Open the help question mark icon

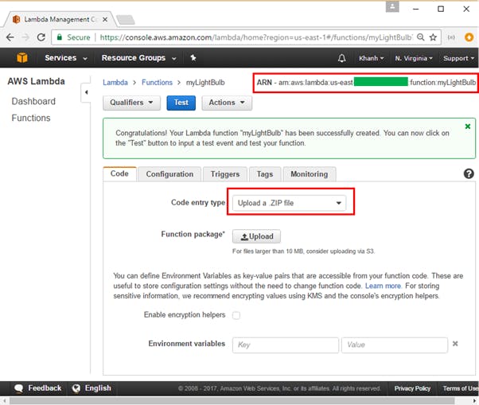click(469, 173)
